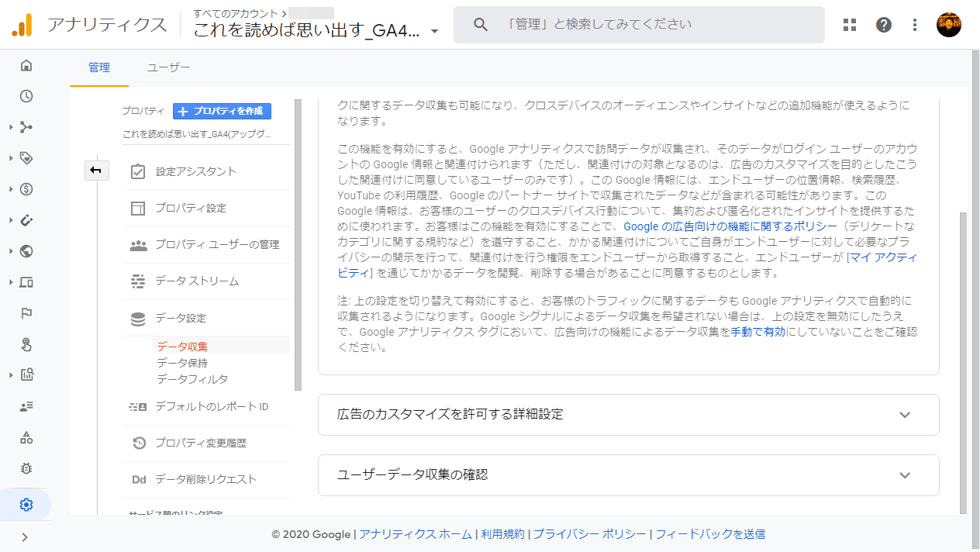Click the デフォルトのレポート ID icon
Viewport: 980px width, 552px height.
(x=138, y=406)
